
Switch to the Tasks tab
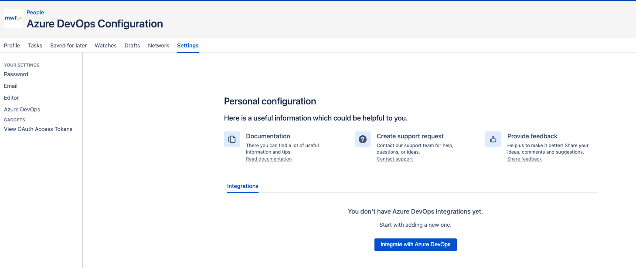tap(35, 45)
